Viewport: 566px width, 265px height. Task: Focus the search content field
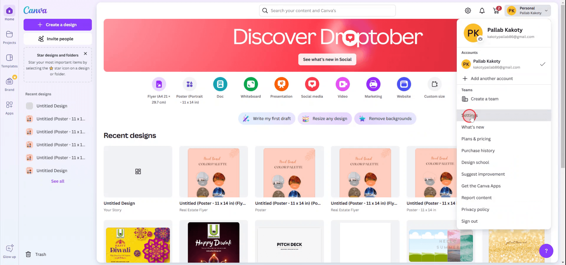(x=327, y=11)
